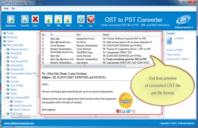The width and height of the screenshot is (198, 128).
Task: Sort by the Sno column header
Action: click(x=43, y=34)
